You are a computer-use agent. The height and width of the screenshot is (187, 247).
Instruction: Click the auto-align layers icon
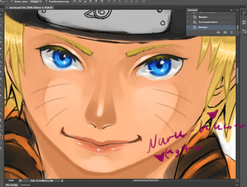(143, 1)
